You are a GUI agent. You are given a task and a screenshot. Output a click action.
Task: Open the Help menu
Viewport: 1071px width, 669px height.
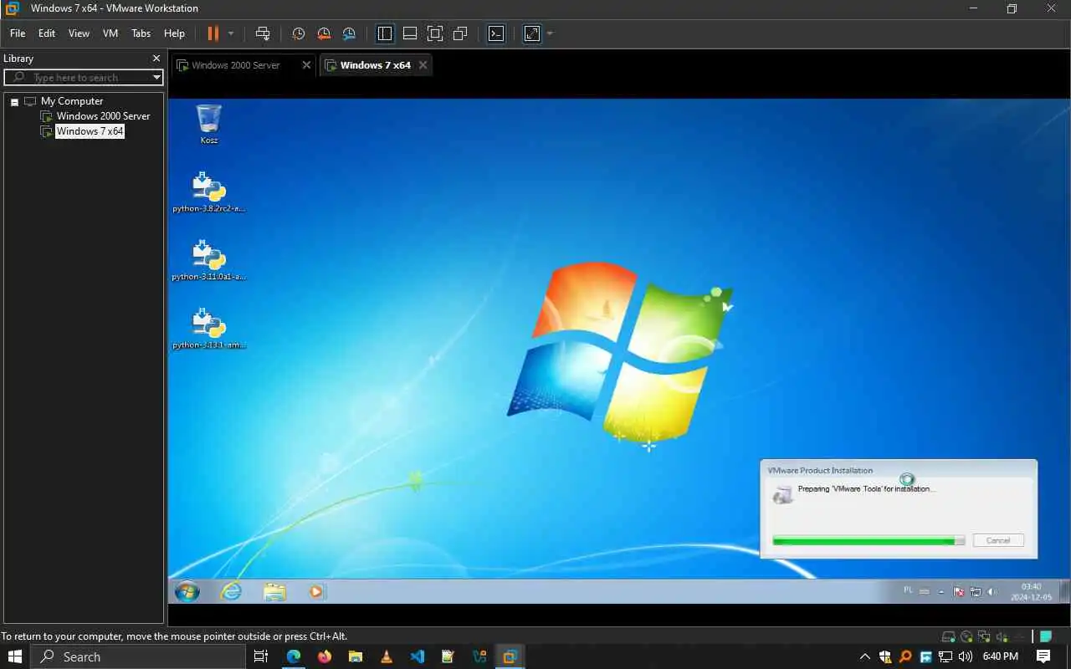[x=174, y=33]
